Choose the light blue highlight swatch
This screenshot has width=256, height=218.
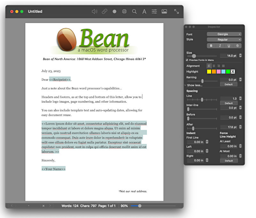[223, 71]
